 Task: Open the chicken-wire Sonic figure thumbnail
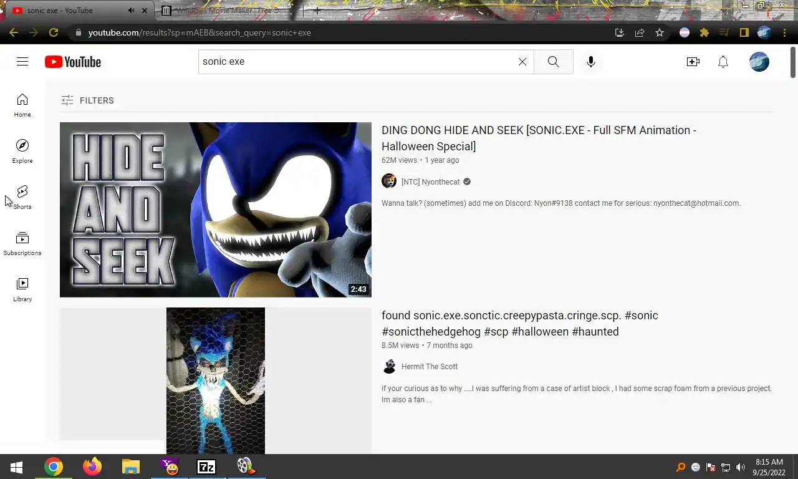click(x=216, y=380)
